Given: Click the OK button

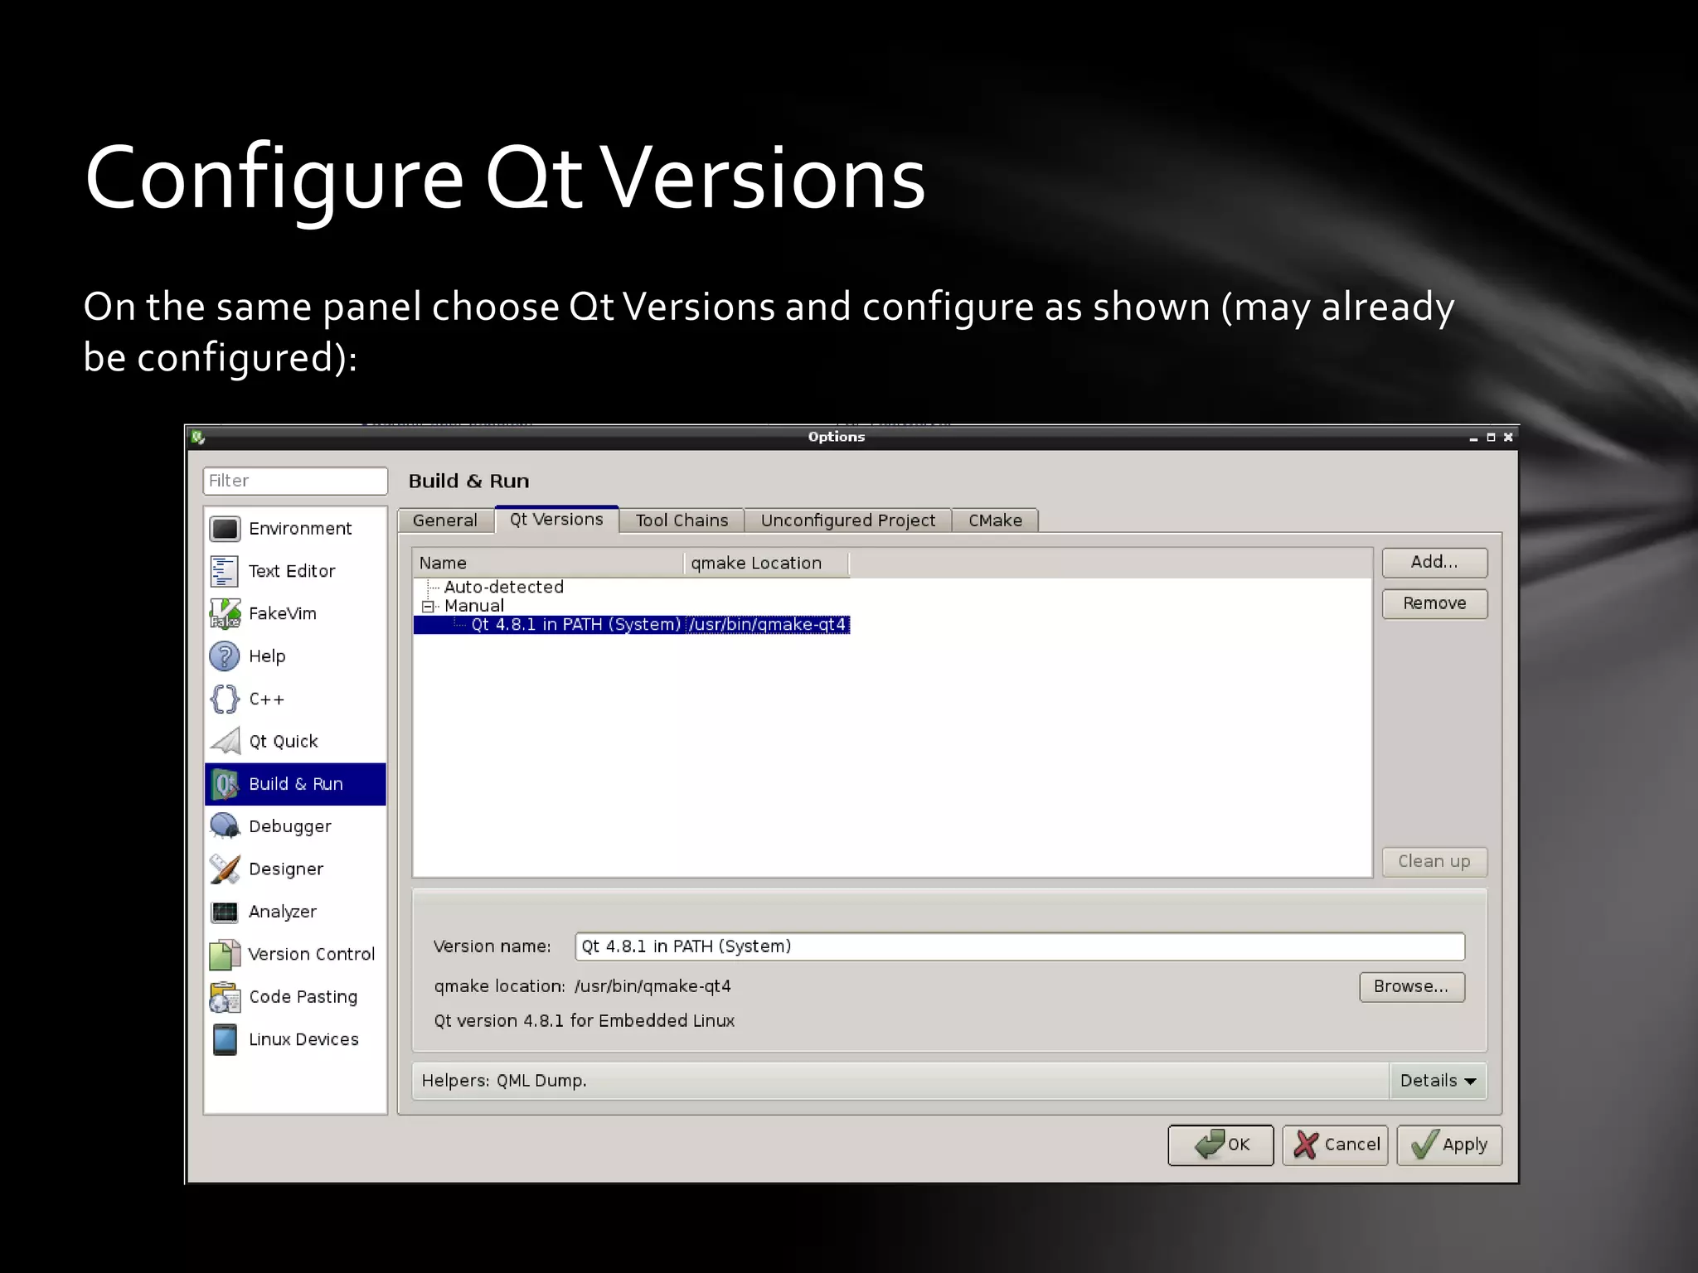Looking at the screenshot, I should (1220, 1145).
